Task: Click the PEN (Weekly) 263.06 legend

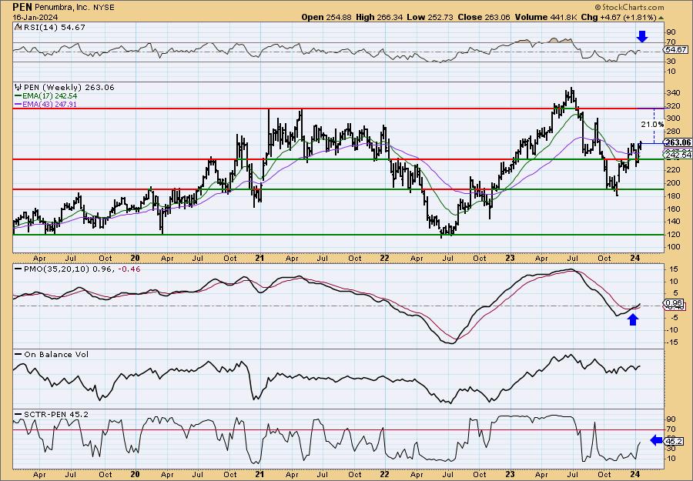Action: click(x=69, y=88)
